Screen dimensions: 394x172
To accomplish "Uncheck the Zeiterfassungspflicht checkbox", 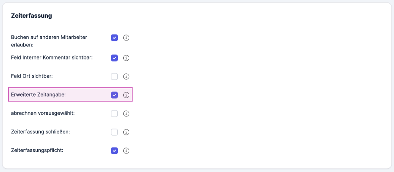I will (114, 151).
